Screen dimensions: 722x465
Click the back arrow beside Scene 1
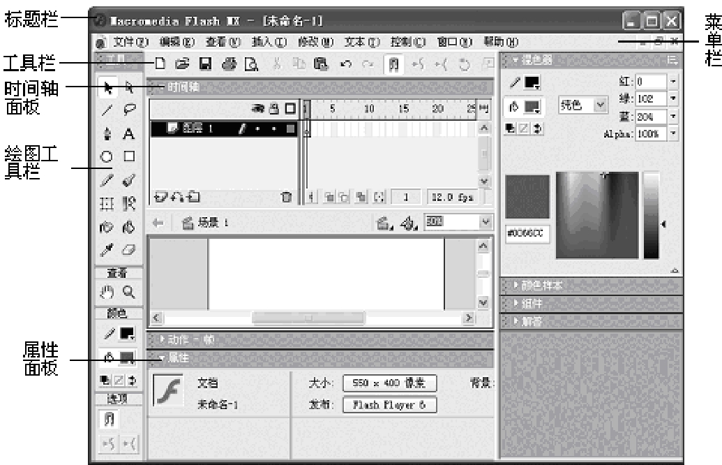tap(158, 223)
